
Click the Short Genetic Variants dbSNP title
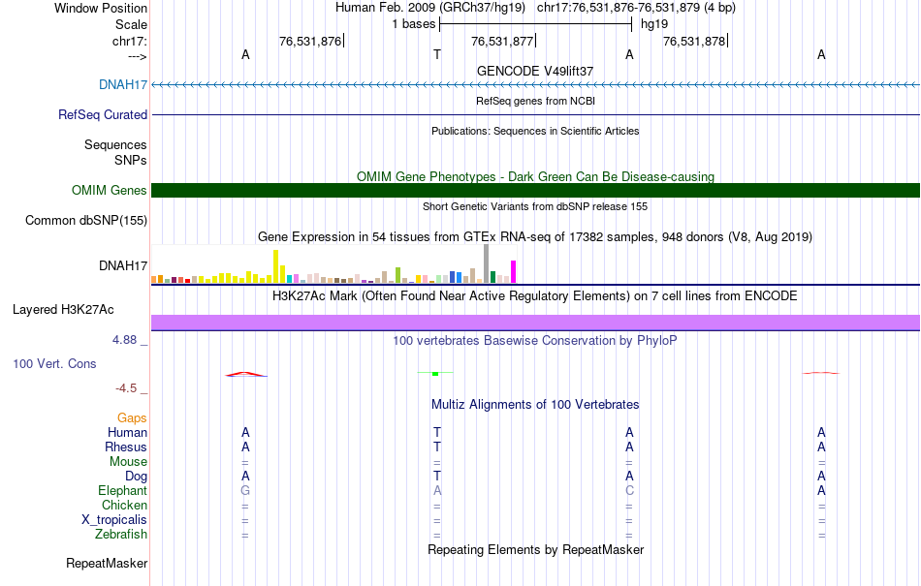pyautogui.click(x=535, y=206)
